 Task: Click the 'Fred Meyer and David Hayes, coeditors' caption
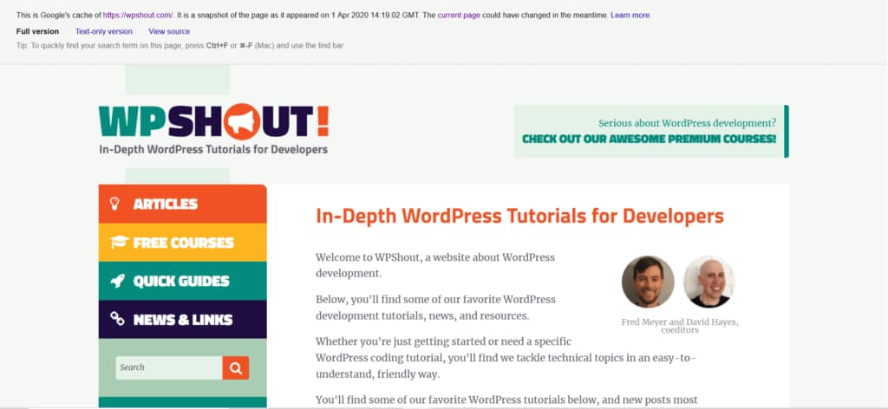pos(680,326)
